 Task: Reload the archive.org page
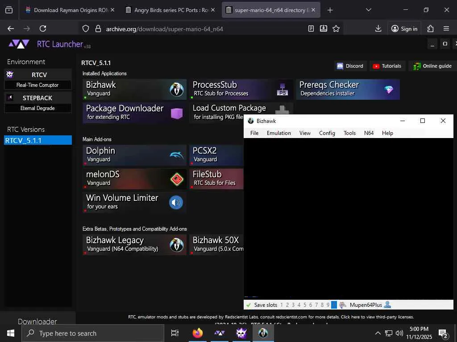[x=43, y=28]
